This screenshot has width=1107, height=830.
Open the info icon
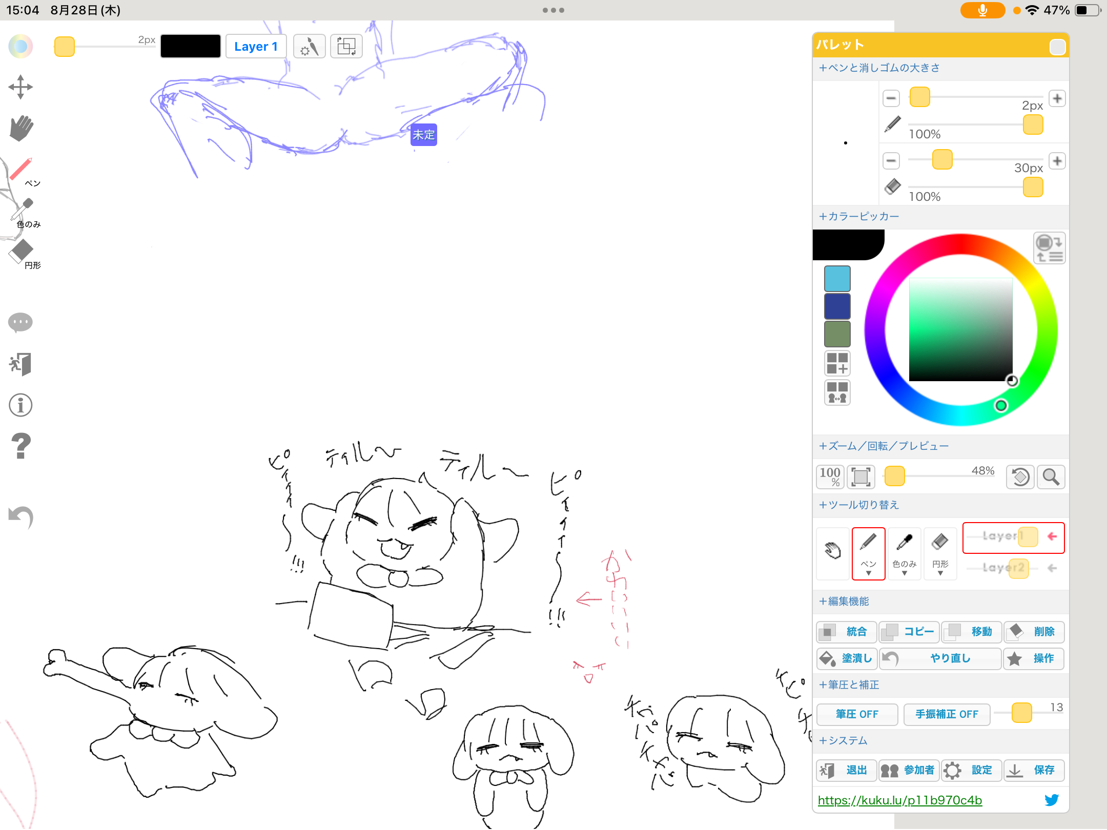pyautogui.click(x=20, y=405)
